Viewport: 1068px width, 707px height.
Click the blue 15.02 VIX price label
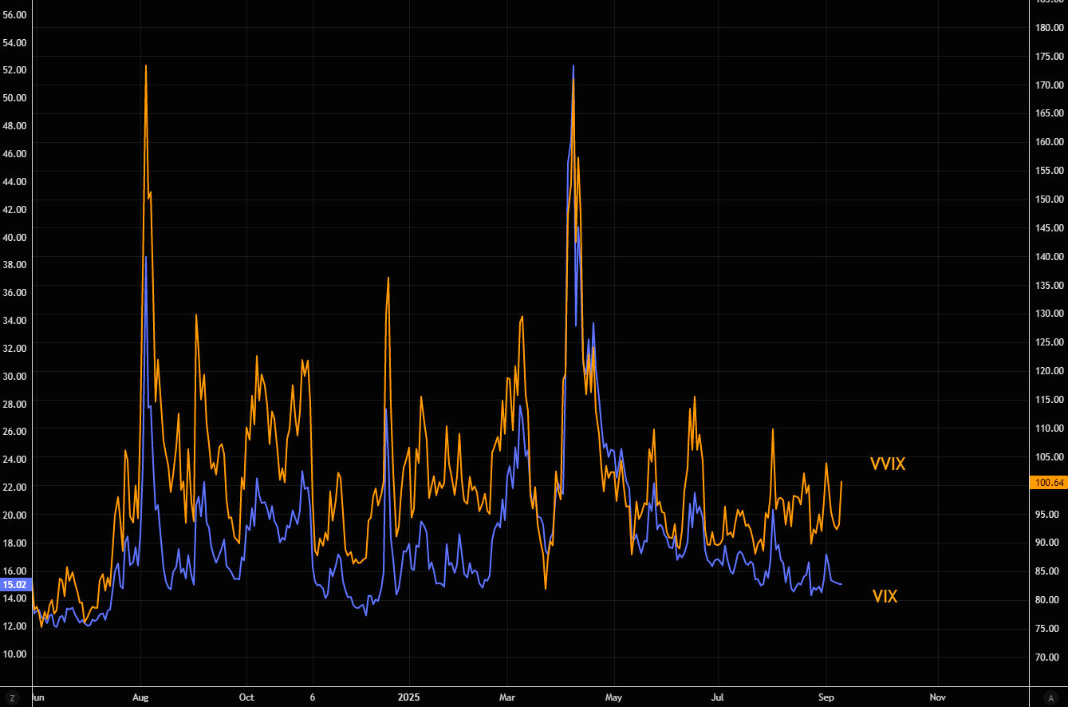pyautogui.click(x=14, y=584)
